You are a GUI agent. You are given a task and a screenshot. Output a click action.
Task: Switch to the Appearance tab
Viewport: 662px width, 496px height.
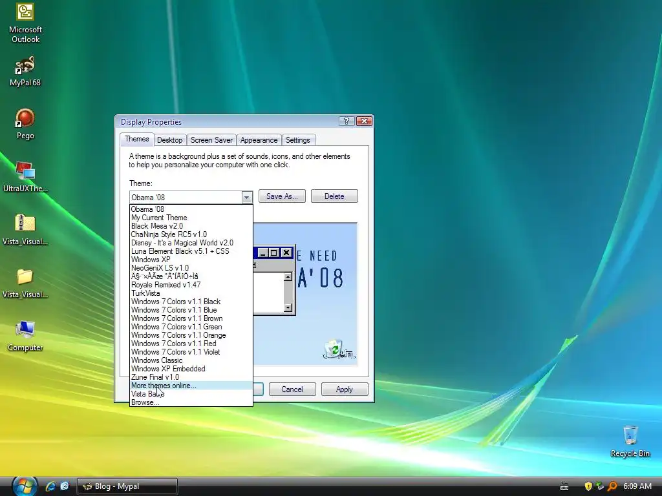(x=259, y=140)
